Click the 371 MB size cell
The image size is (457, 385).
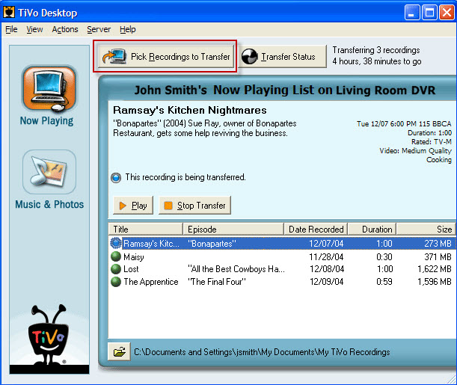click(438, 257)
